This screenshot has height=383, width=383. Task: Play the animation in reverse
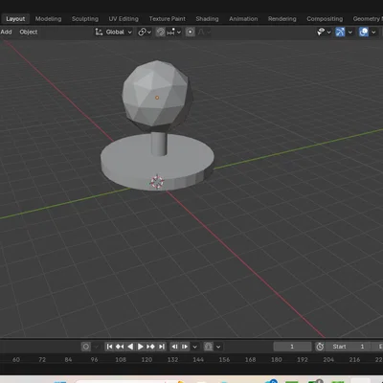130,347
